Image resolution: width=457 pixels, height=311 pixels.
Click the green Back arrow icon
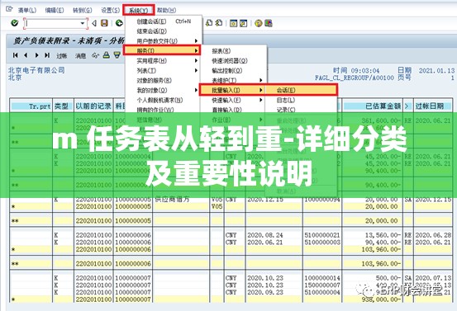(119, 23)
